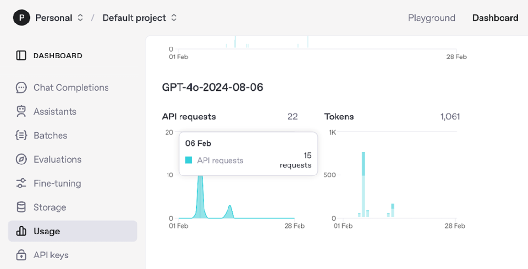Click the Usage bar chart icon

point(21,232)
